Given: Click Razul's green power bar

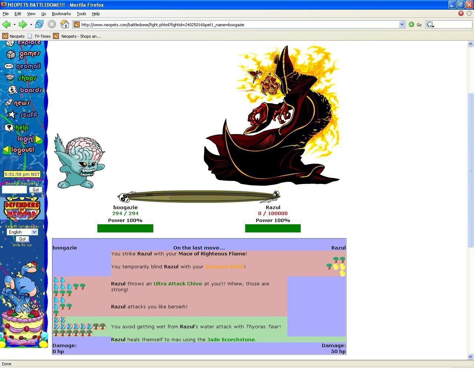Looking at the screenshot, I should [x=273, y=228].
